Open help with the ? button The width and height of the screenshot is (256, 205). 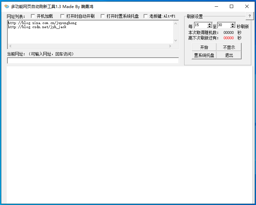(250, 16)
